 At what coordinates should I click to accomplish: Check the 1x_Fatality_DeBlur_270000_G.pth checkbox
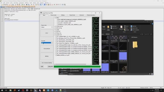coord(56,43)
